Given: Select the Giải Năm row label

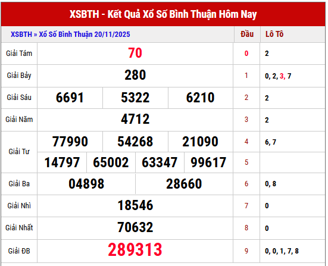Looking at the screenshot, I should click(x=19, y=120).
